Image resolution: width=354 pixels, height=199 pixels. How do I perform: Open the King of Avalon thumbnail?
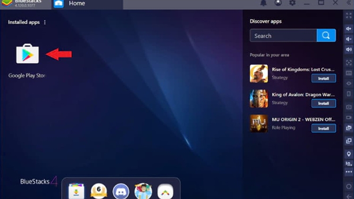tap(259, 99)
